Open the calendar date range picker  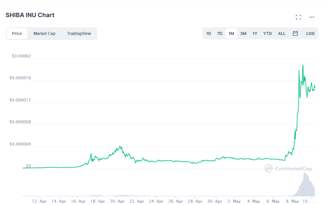pyautogui.click(x=295, y=33)
